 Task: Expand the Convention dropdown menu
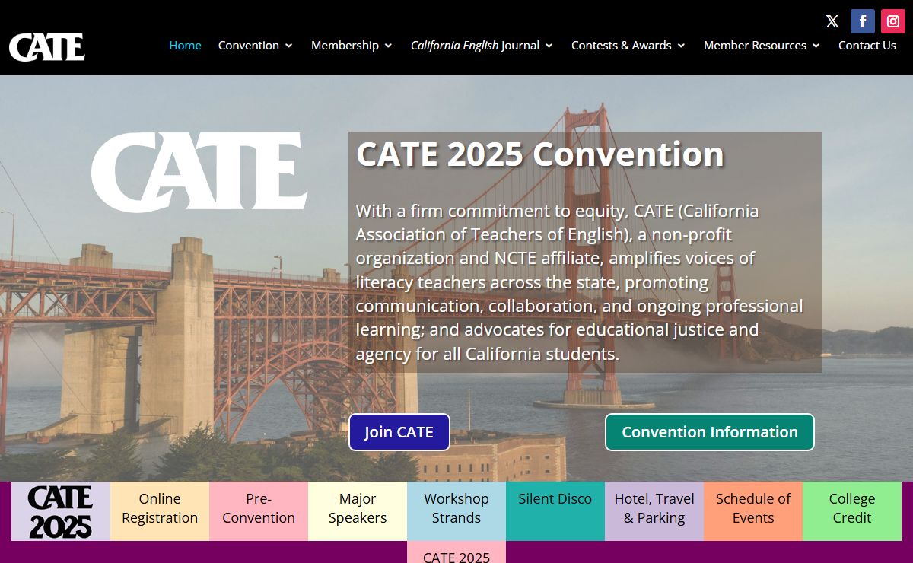[x=256, y=46]
